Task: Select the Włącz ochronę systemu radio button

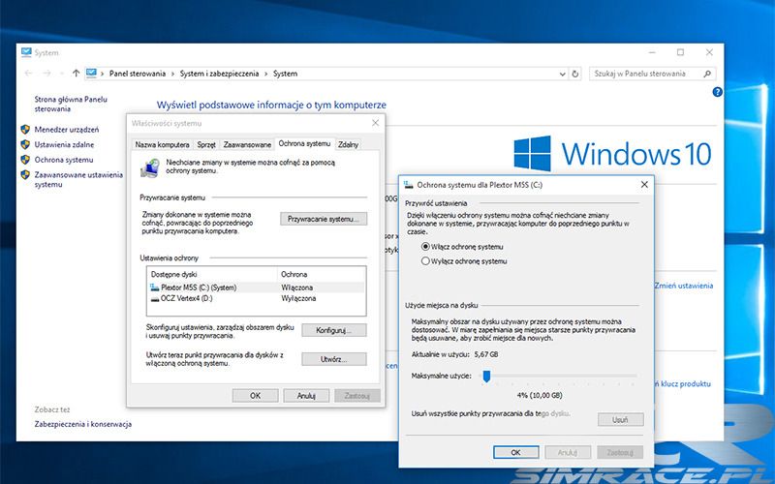Action: (426, 247)
